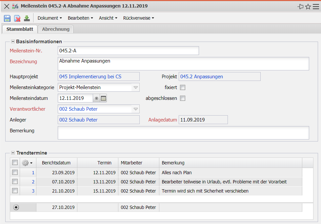
Task: Switch to the Abrechnung tab
Action: click(x=56, y=29)
